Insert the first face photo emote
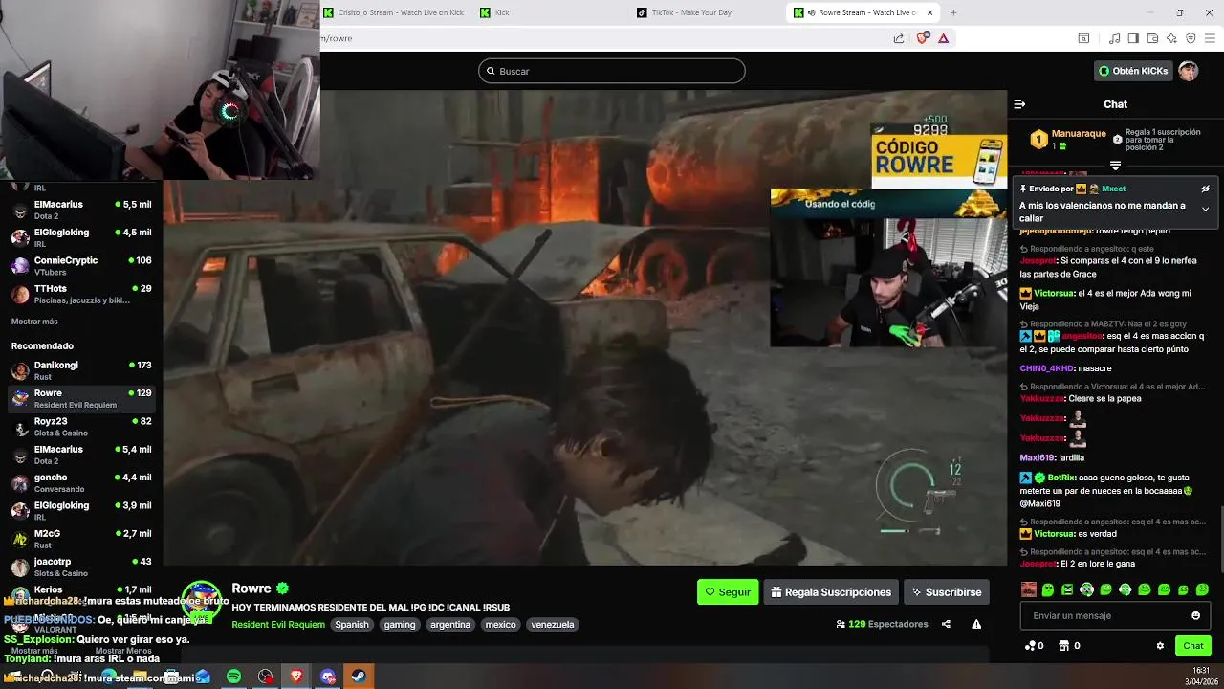Viewport: 1224px width, 689px height. [1029, 589]
